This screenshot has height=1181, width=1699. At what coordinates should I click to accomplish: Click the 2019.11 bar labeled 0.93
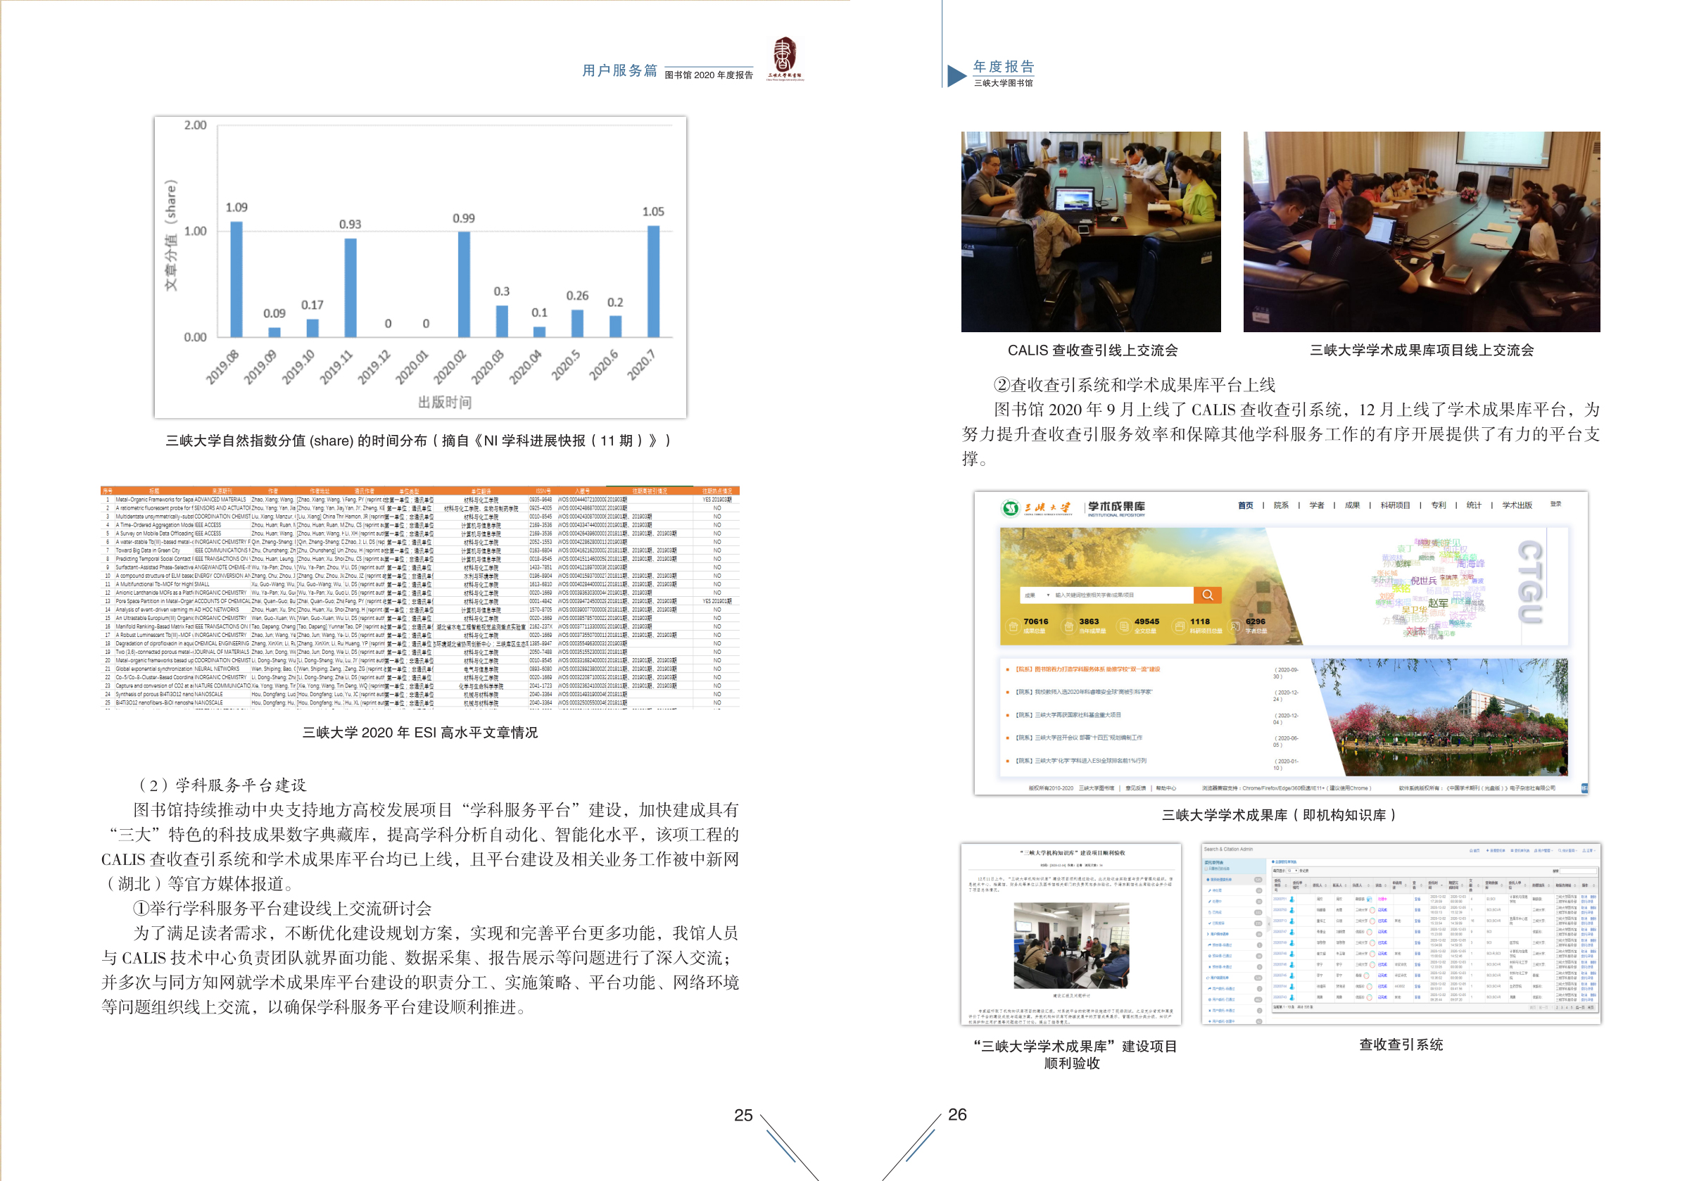pyautogui.click(x=350, y=288)
